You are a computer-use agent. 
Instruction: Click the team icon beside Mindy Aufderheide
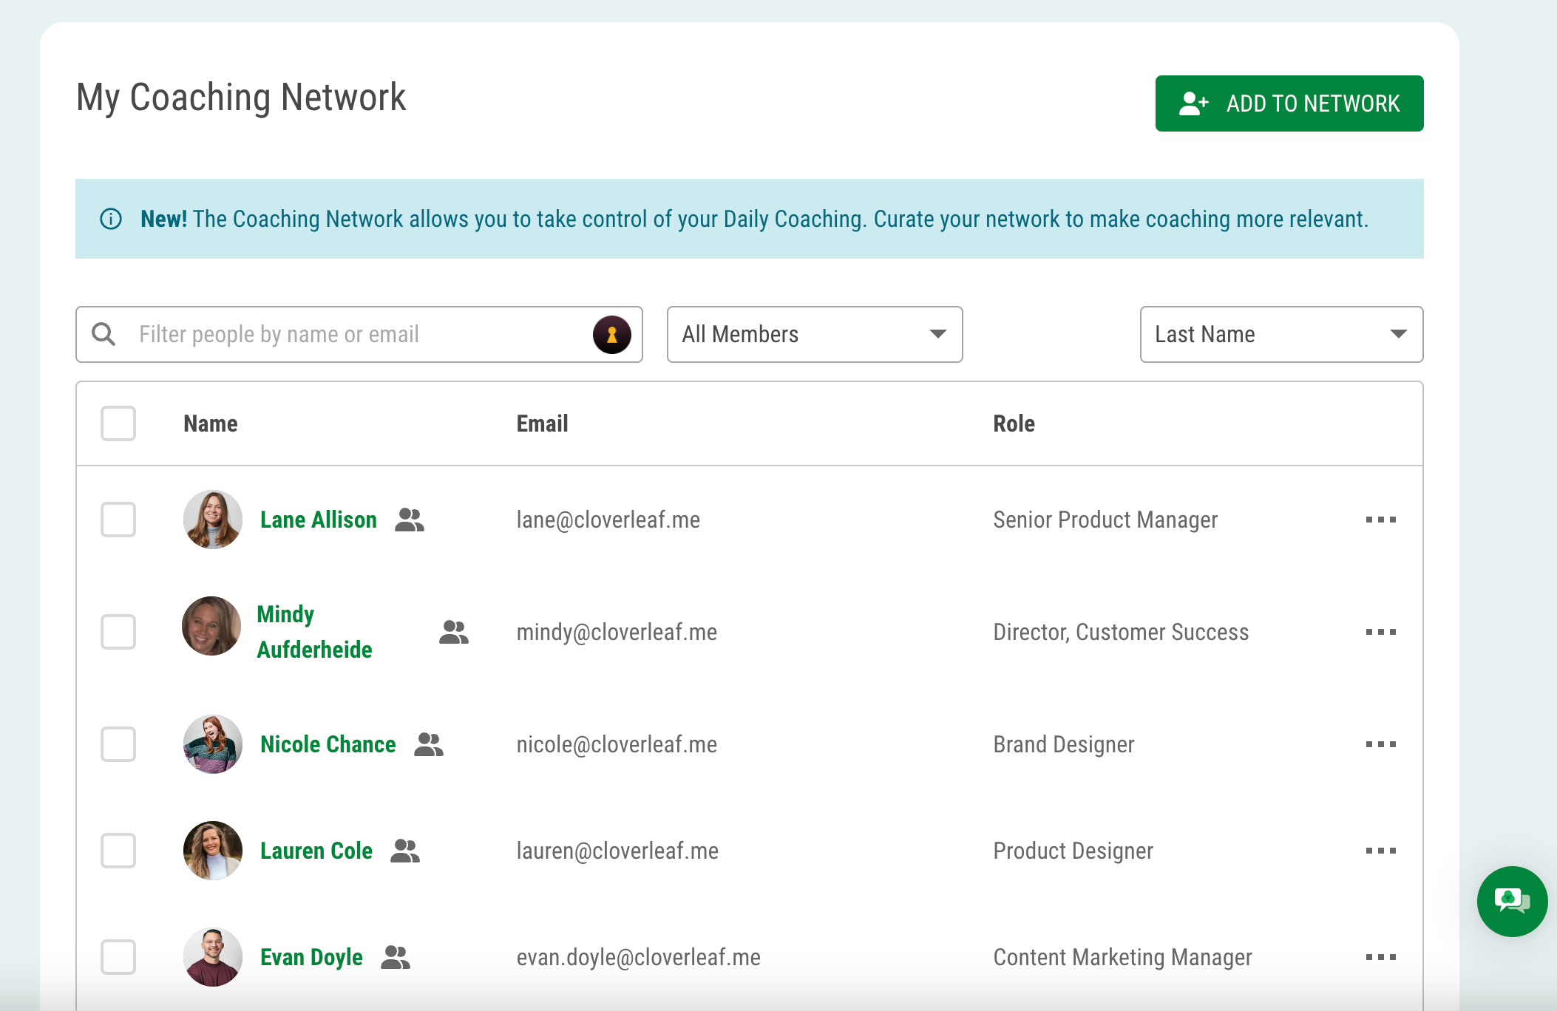(x=453, y=632)
